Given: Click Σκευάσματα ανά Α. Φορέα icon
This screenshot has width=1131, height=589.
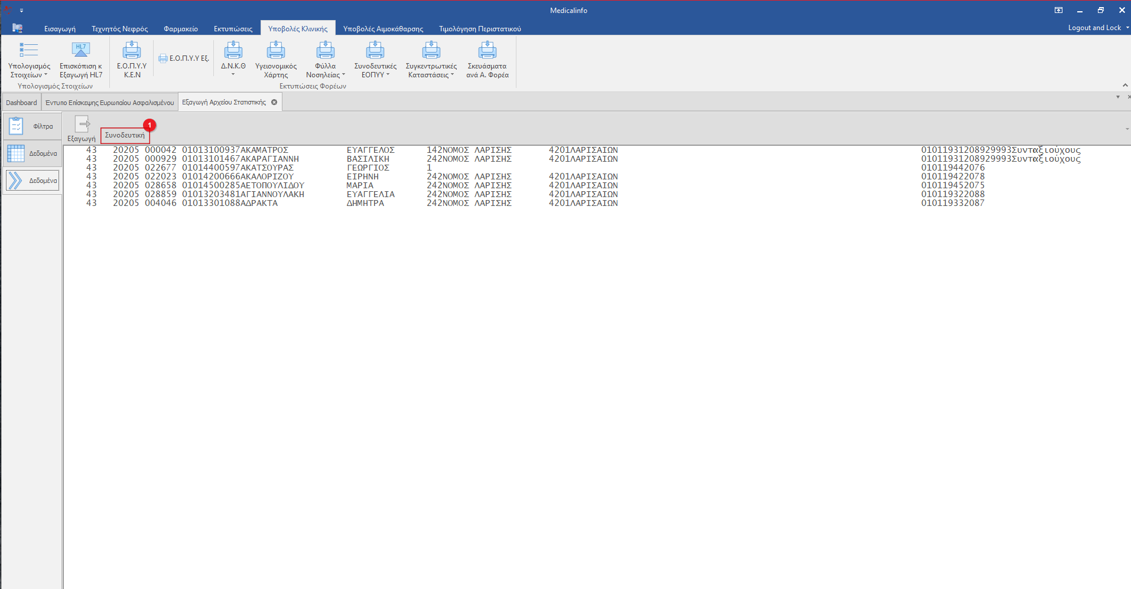Looking at the screenshot, I should [487, 51].
